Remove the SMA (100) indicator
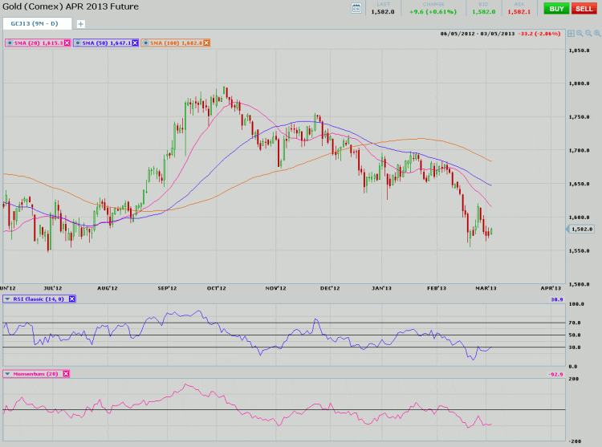 tap(207, 43)
